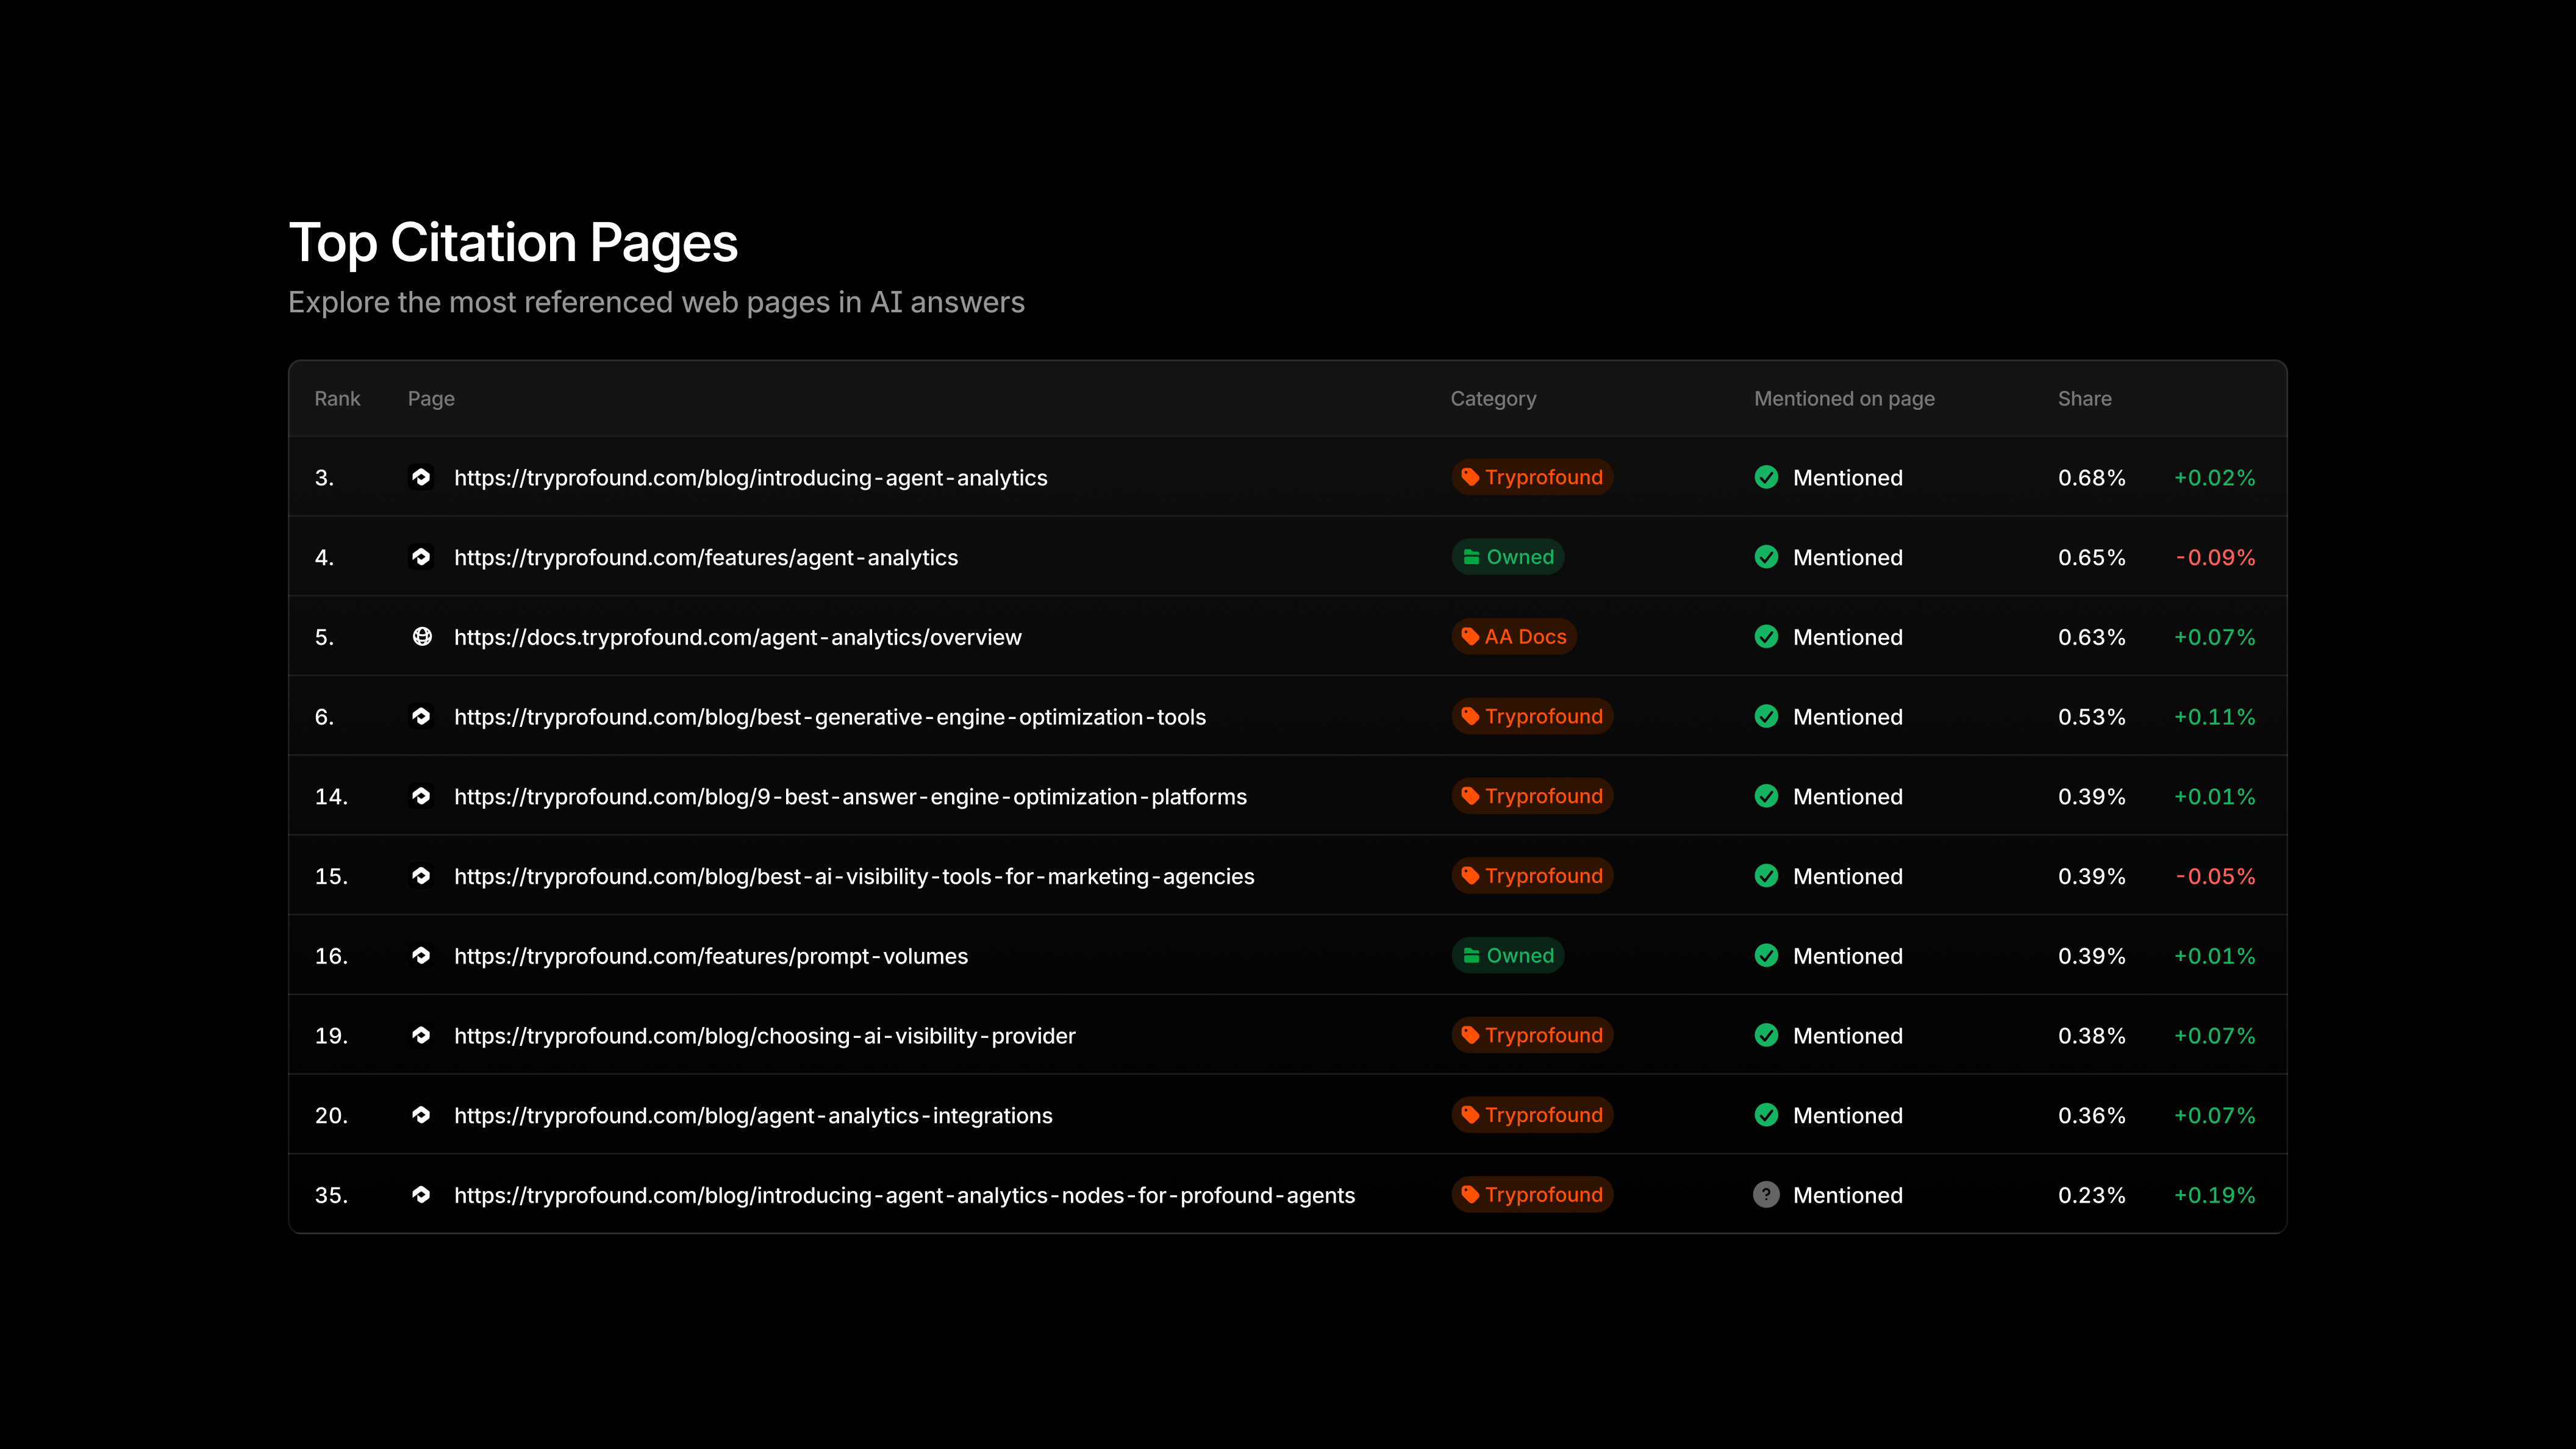Image resolution: width=2576 pixels, height=1449 pixels.
Task: Click globe icon beside docs.tryprofound.com URL
Action: 422,636
